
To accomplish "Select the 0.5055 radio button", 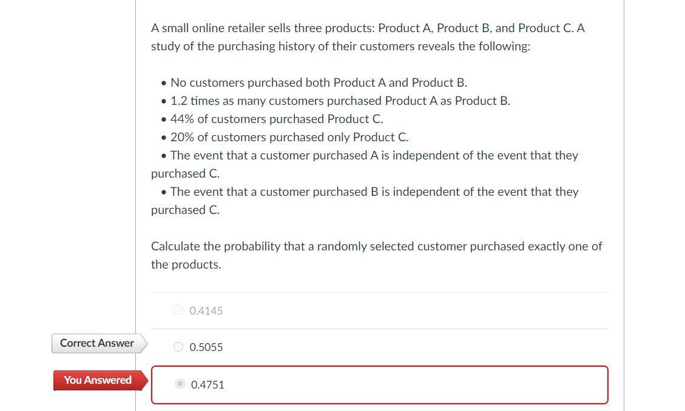I will point(178,347).
